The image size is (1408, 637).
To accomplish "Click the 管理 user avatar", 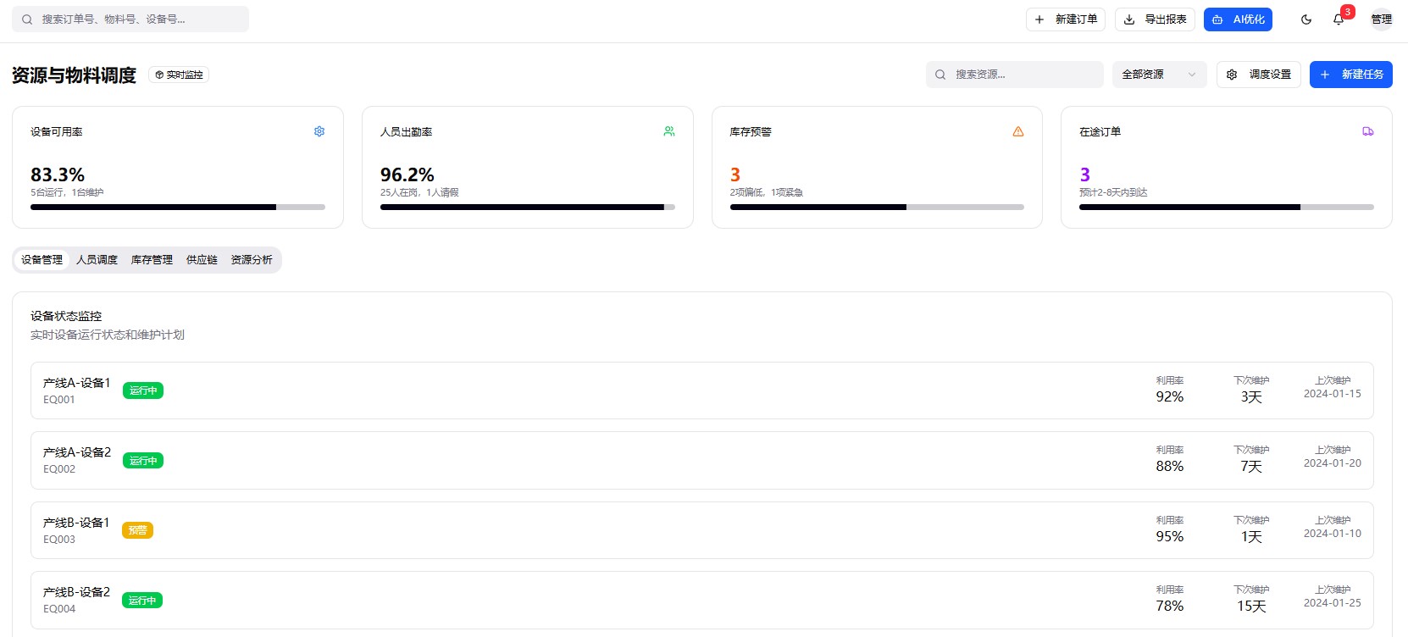I will (x=1381, y=19).
